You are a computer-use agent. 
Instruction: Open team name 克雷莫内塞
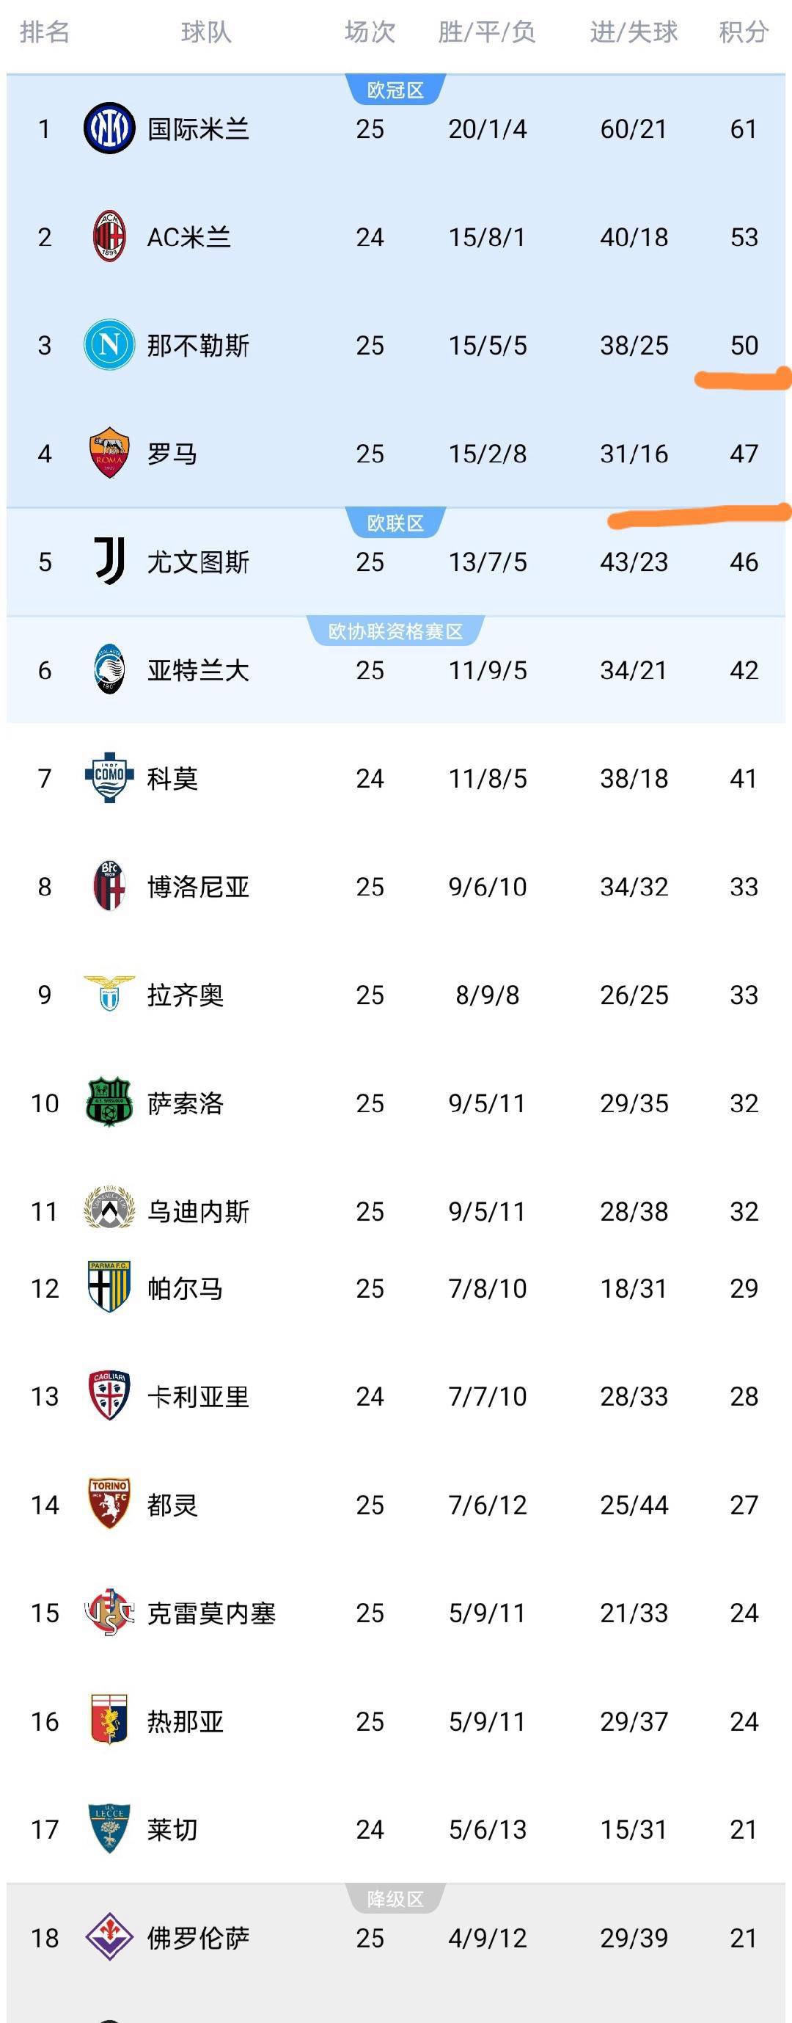pos(212,1612)
